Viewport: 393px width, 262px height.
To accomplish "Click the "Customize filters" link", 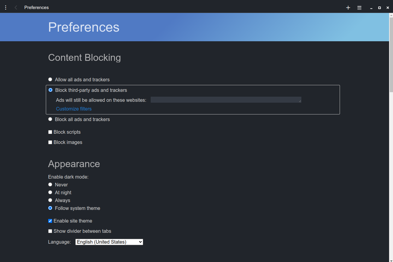I will pyautogui.click(x=74, y=109).
